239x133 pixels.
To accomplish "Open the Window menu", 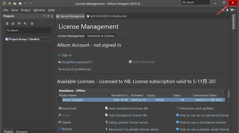I will pyautogui.click(x=39, y=10).
